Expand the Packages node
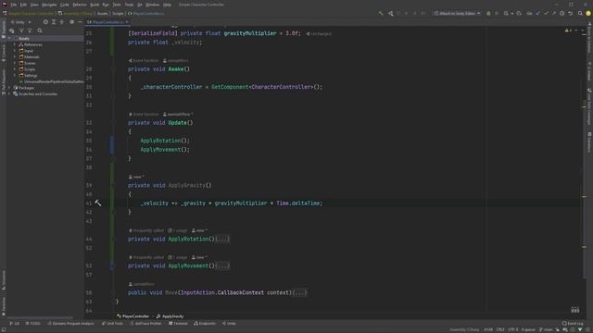Viewport: 593px width, 333px height. pyautogui.click(x=9, y=88)
